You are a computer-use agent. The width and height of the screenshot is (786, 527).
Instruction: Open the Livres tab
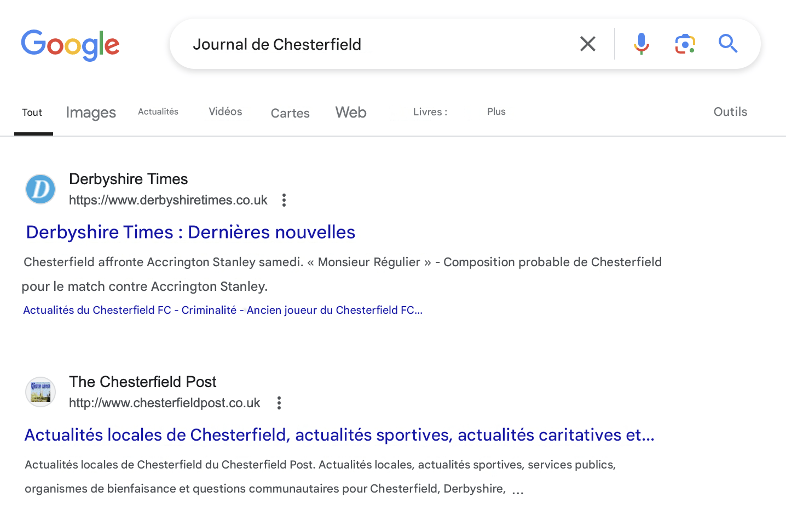tap(430, 112)
